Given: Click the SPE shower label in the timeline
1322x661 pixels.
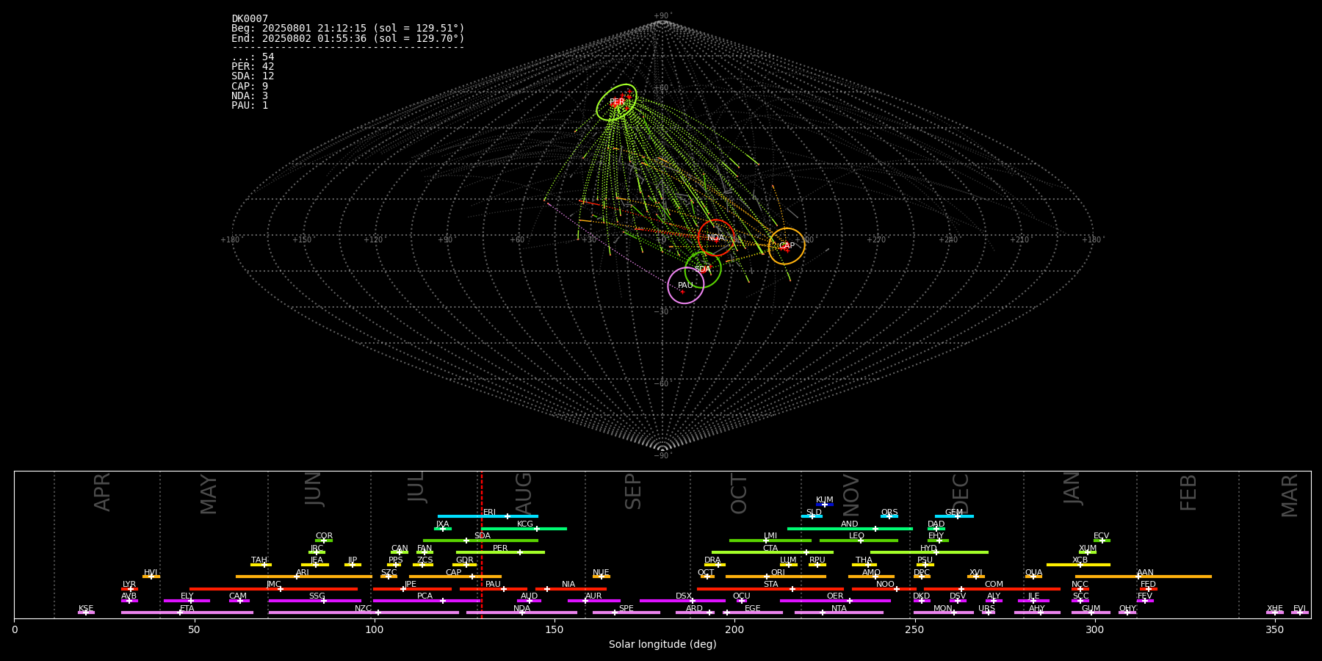Looking at the screenshot, I should (626, 609).
